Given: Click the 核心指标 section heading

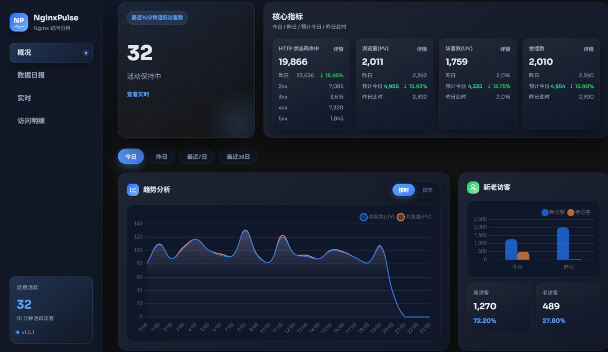Looking at the screenshot, I should 287,17.
